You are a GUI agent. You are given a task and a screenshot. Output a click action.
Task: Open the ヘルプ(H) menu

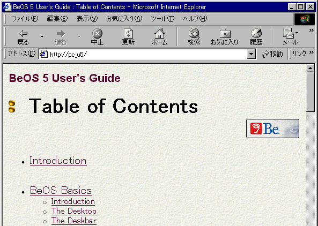point(195,19)
